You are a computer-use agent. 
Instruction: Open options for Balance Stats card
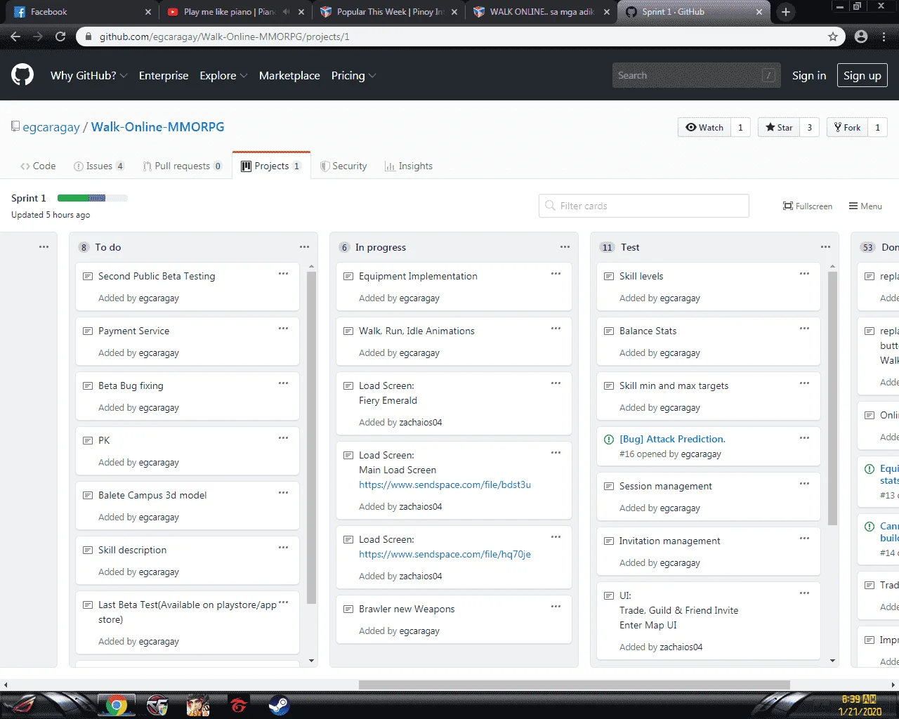point(804,329)
